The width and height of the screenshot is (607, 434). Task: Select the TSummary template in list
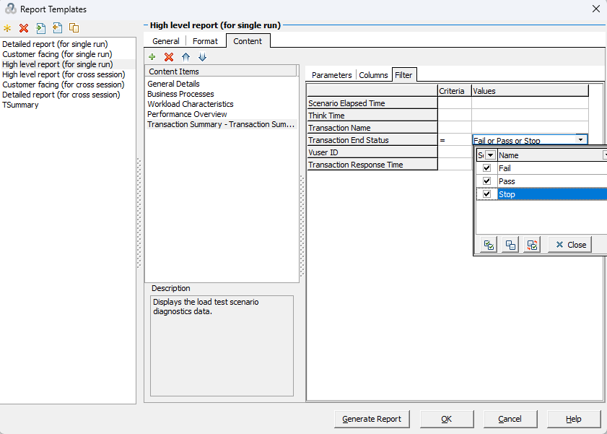(20, 105)
